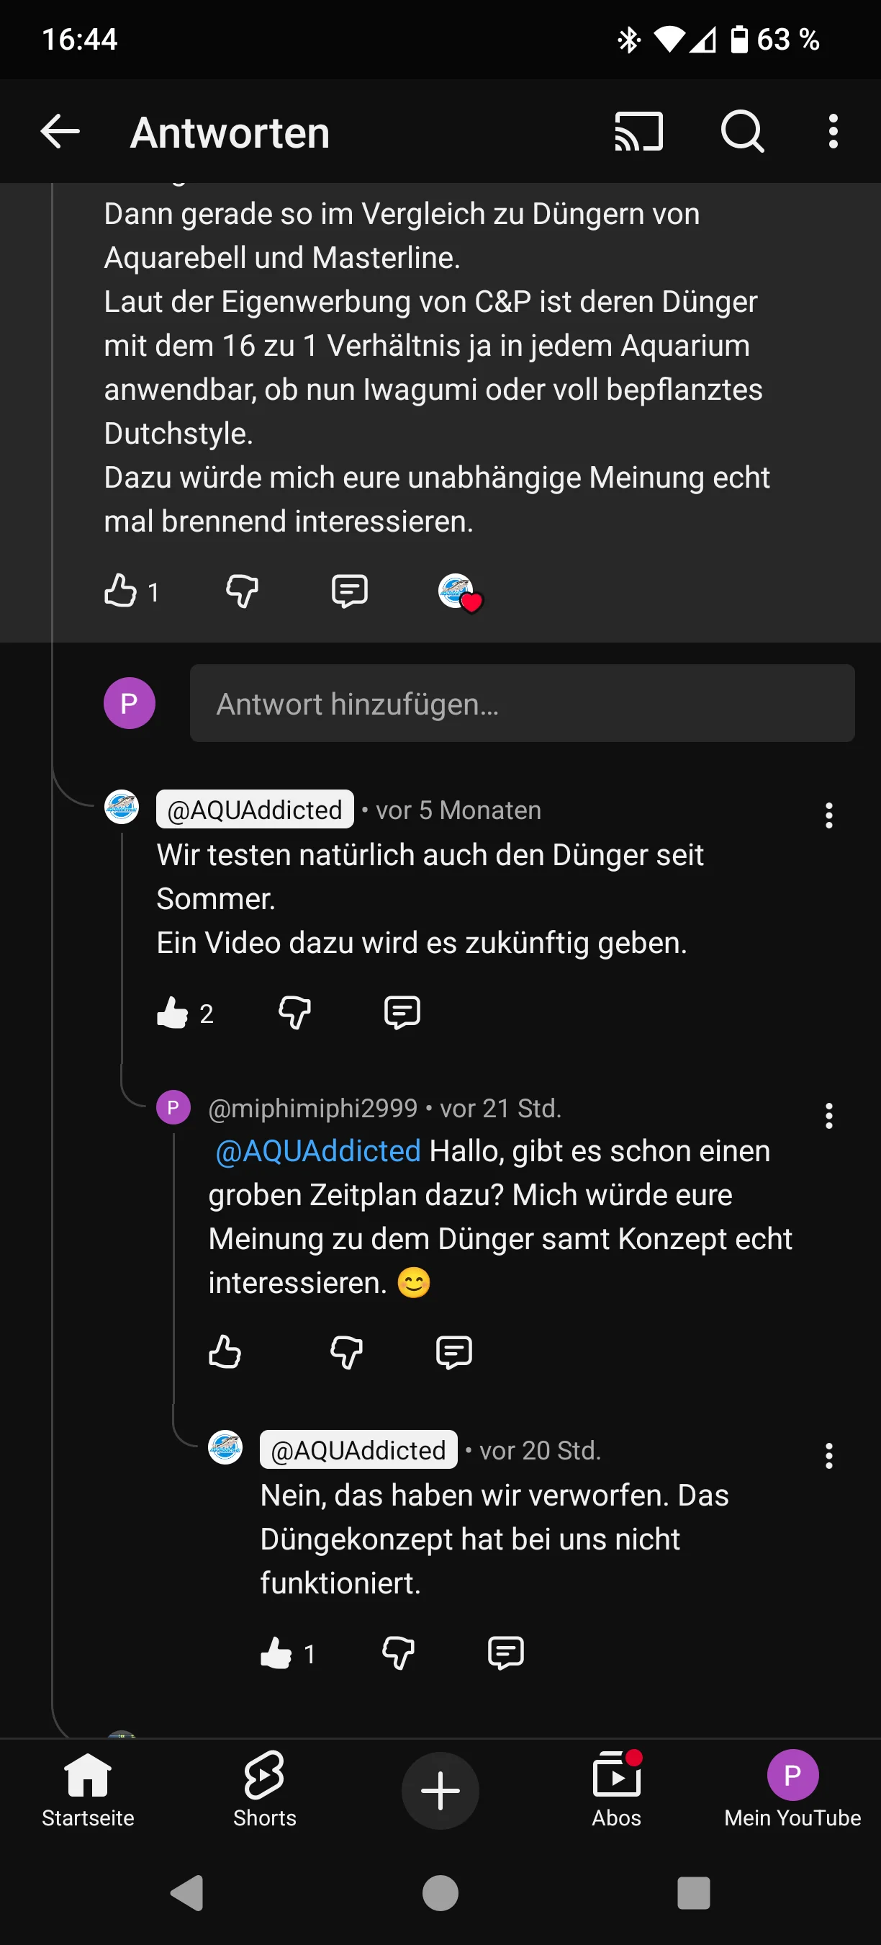Reply to the top comment via speech-bubble icon
The width and height of the screenshot is (881, 1945).
[349, 591]
